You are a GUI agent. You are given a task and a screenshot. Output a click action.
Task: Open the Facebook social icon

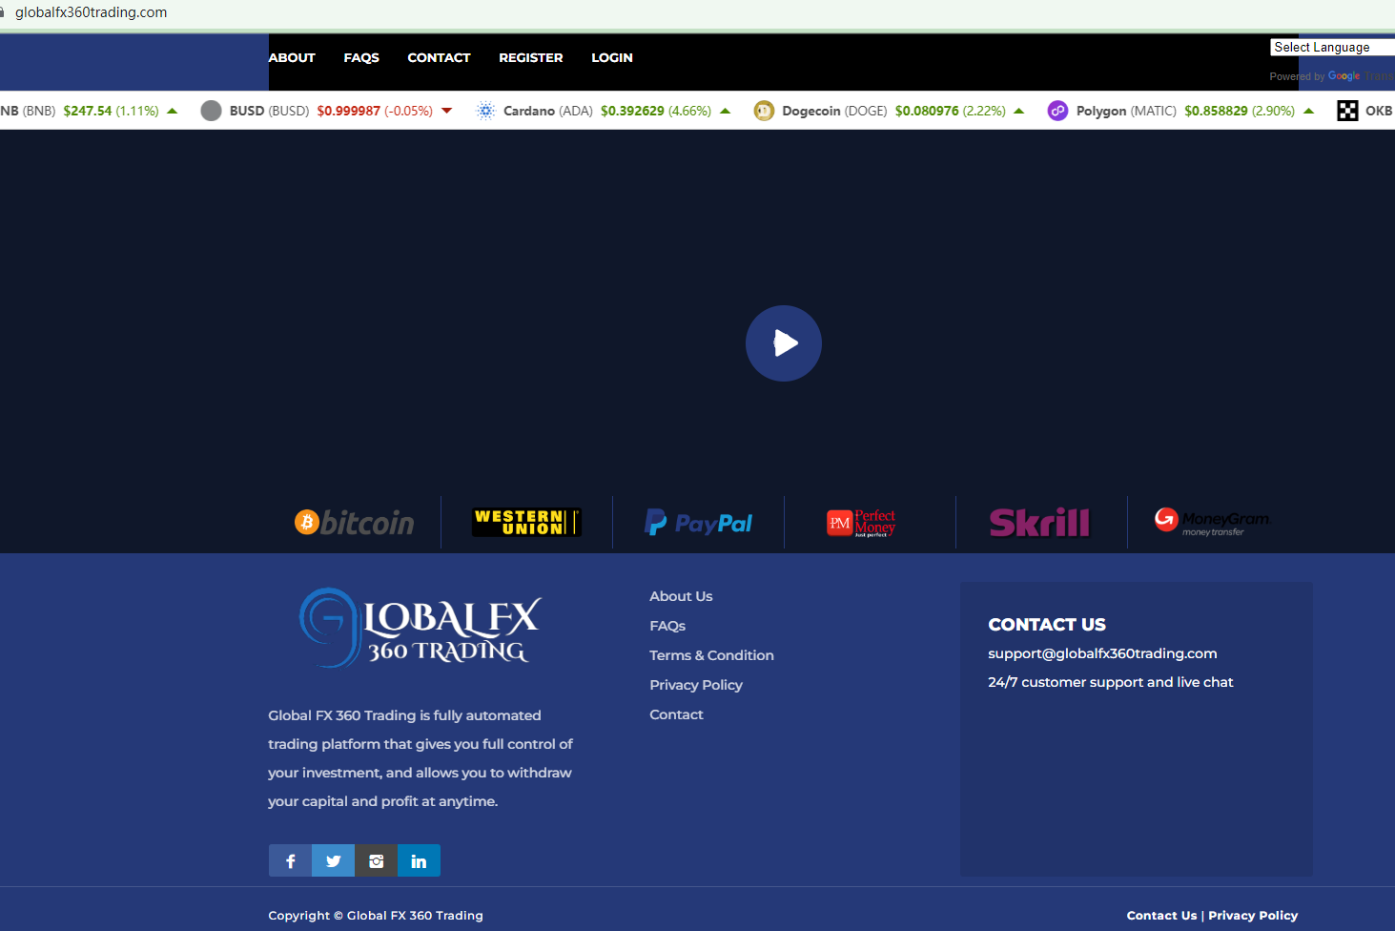(290, 860)
